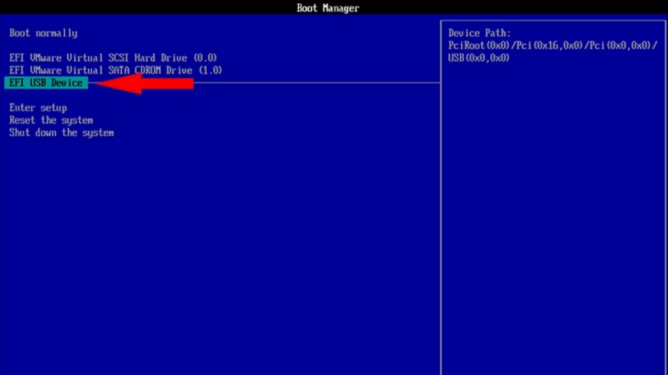The image size is (668, 375).
Task: Select Shut down the system
Action: (x=61, y=133)
